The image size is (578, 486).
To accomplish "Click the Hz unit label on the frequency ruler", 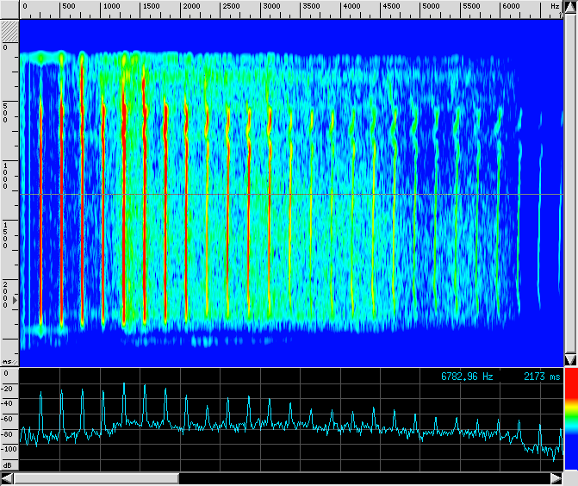I will click(x=555, y=7).
